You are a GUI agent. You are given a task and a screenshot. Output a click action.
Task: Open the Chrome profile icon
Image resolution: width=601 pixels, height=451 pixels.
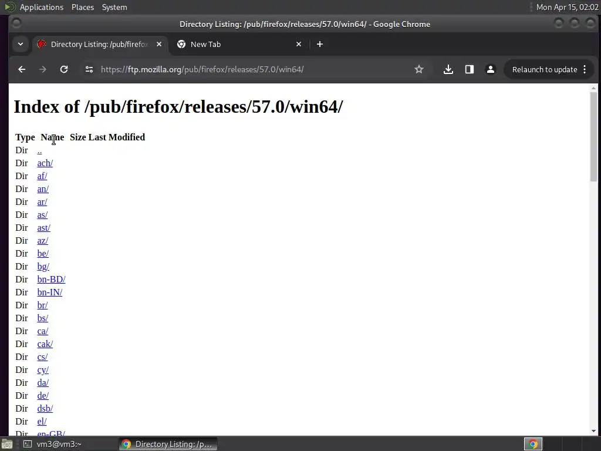click(x=490, y=69)
